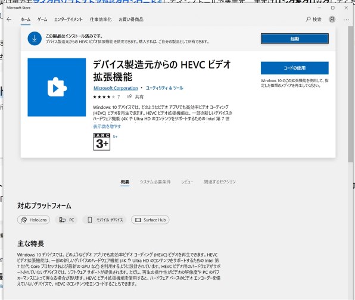
Task: Click the app title デバイス製造元からの HEVC ビデオ拡張機能
Action: coord(161,71)
